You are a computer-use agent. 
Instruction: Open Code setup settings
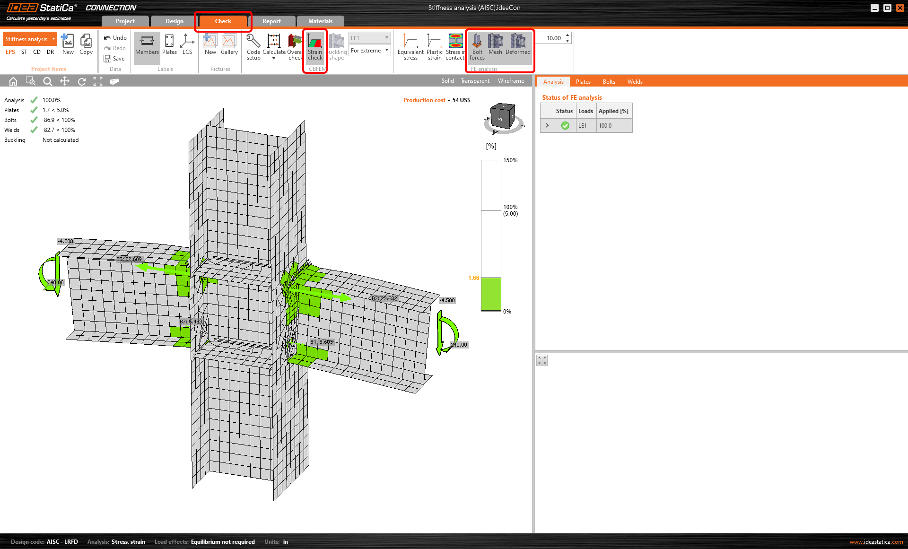point(253,47)
